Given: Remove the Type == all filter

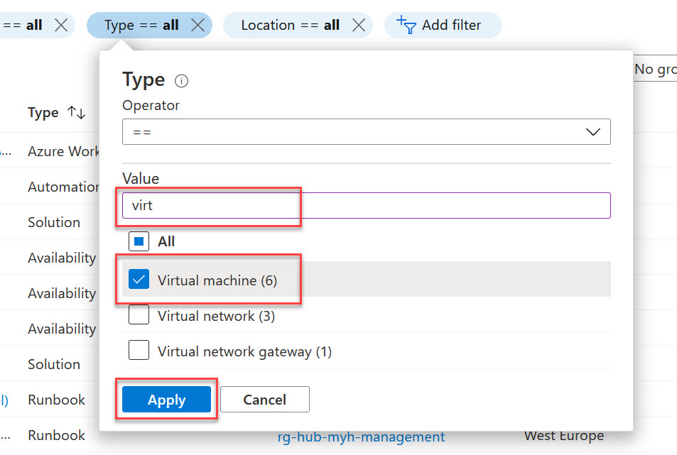Looking at the screenshot, I should point(198,25).
